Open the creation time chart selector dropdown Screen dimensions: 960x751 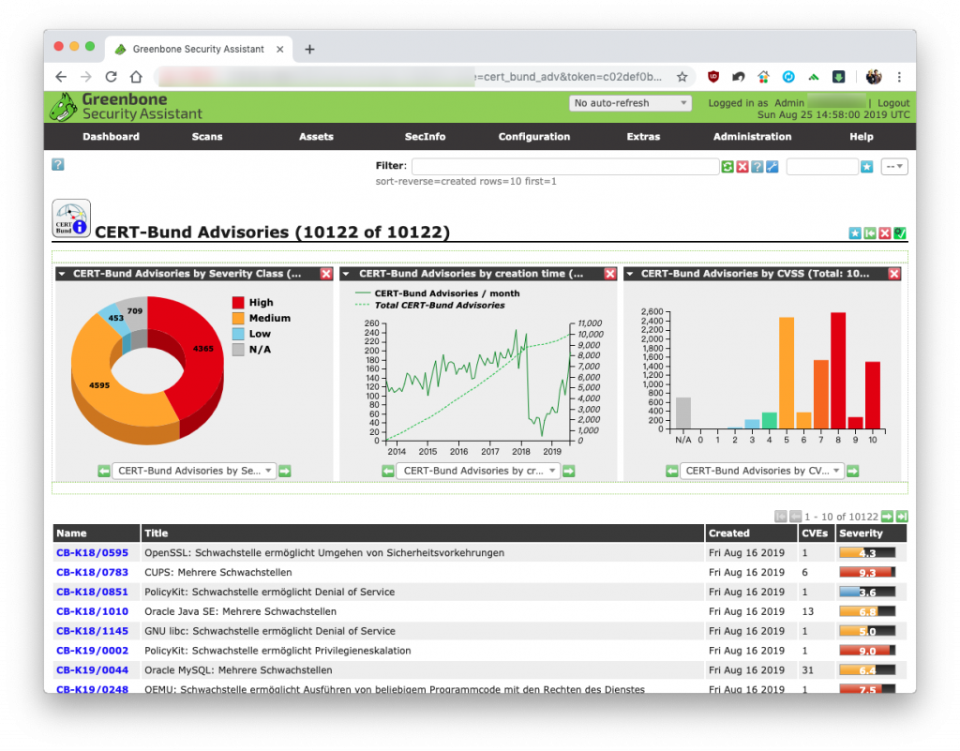point(478,471)
